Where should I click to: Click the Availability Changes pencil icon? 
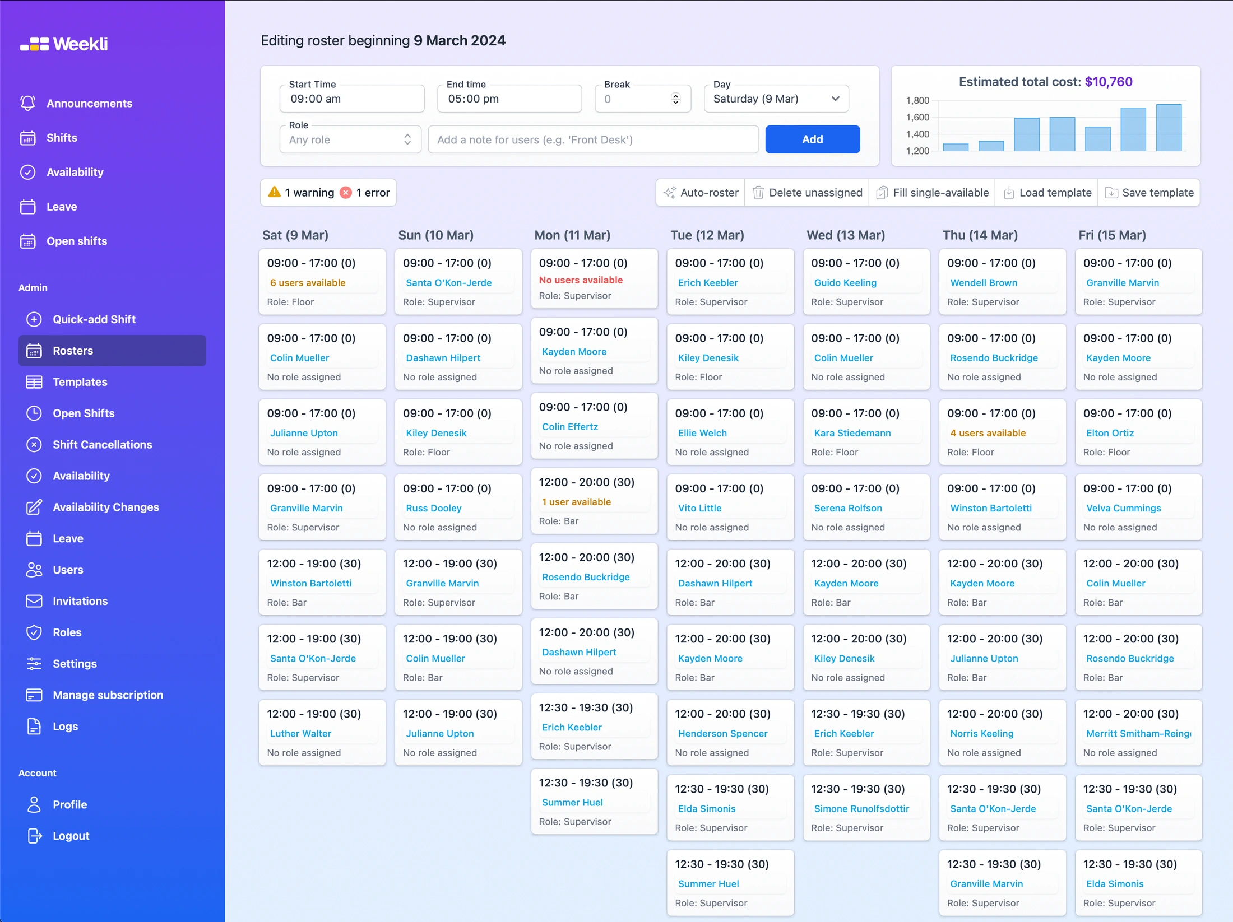[x=34, y=507]
